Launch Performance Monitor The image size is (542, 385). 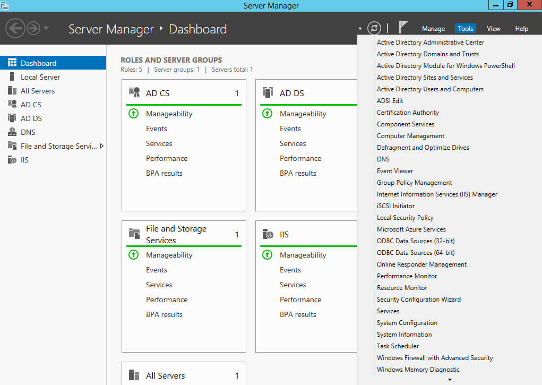point(407,276)
